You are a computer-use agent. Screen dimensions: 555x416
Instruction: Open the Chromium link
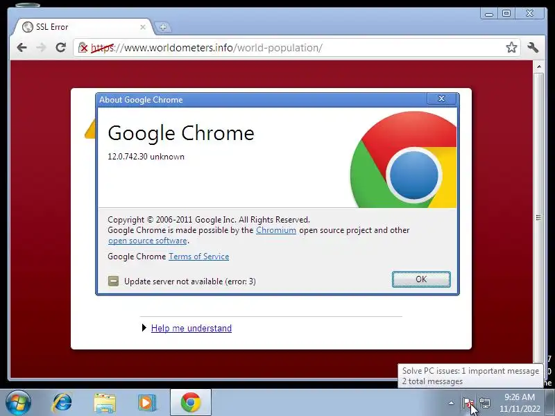(x=276, y=230)
